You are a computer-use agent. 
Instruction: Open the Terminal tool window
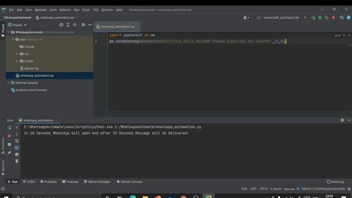(70, 182)
